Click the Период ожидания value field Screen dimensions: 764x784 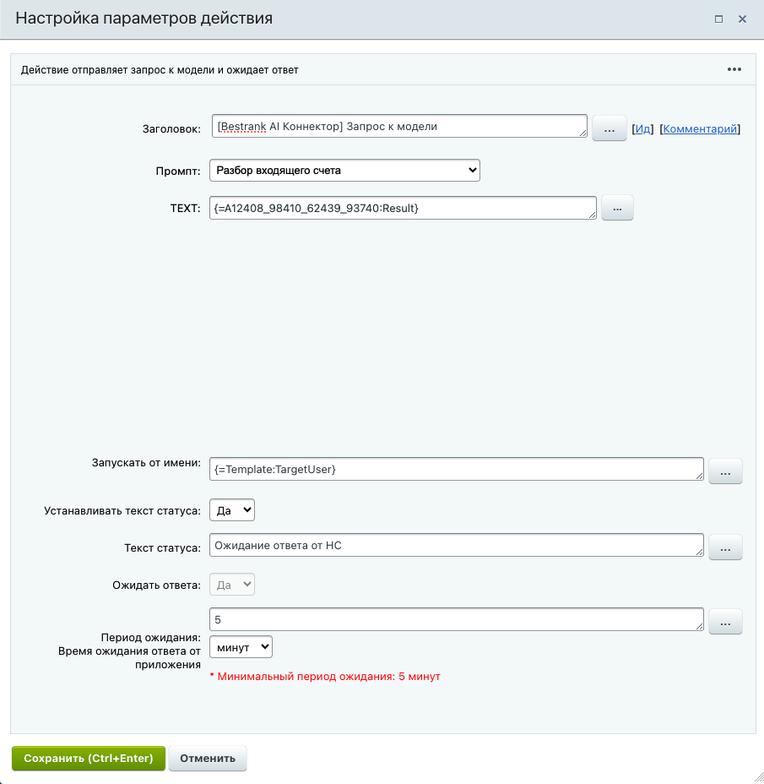click(x=456, y=619)
